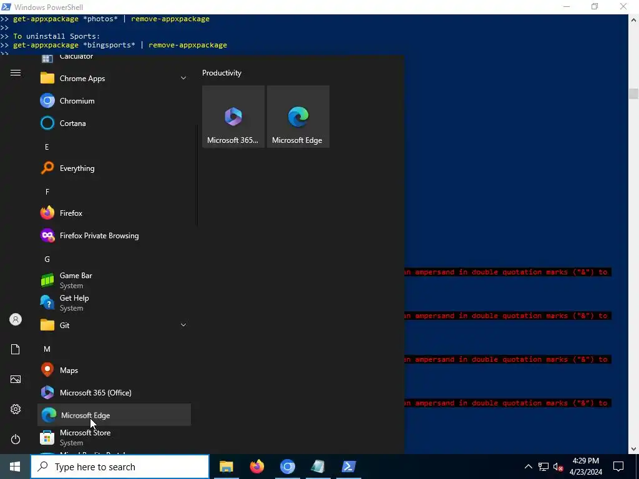Open Firefox Private Browsing
Screen dimensions: 639x479
pyautogui.click(x=114, y=235)
